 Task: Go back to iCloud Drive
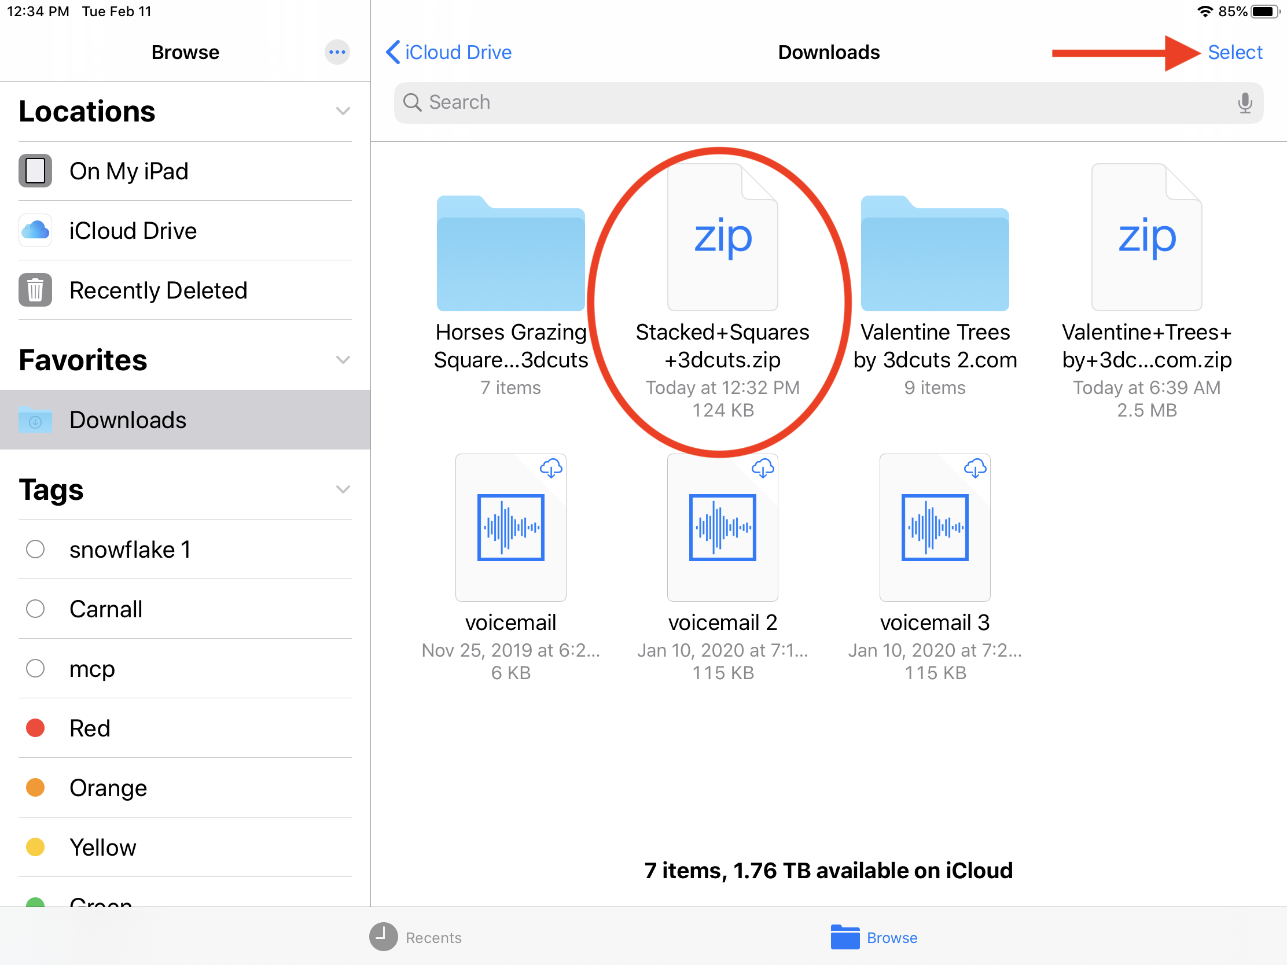448,52
